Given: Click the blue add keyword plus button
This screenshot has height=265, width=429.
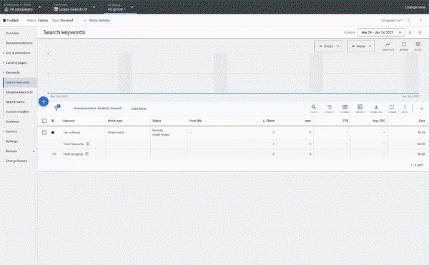Looking at the screenshot, I should coord(44,101).
